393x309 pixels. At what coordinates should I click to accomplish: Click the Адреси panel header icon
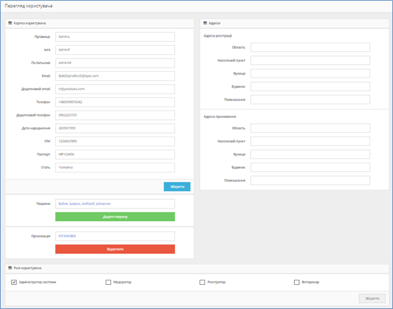click(204, 23)
